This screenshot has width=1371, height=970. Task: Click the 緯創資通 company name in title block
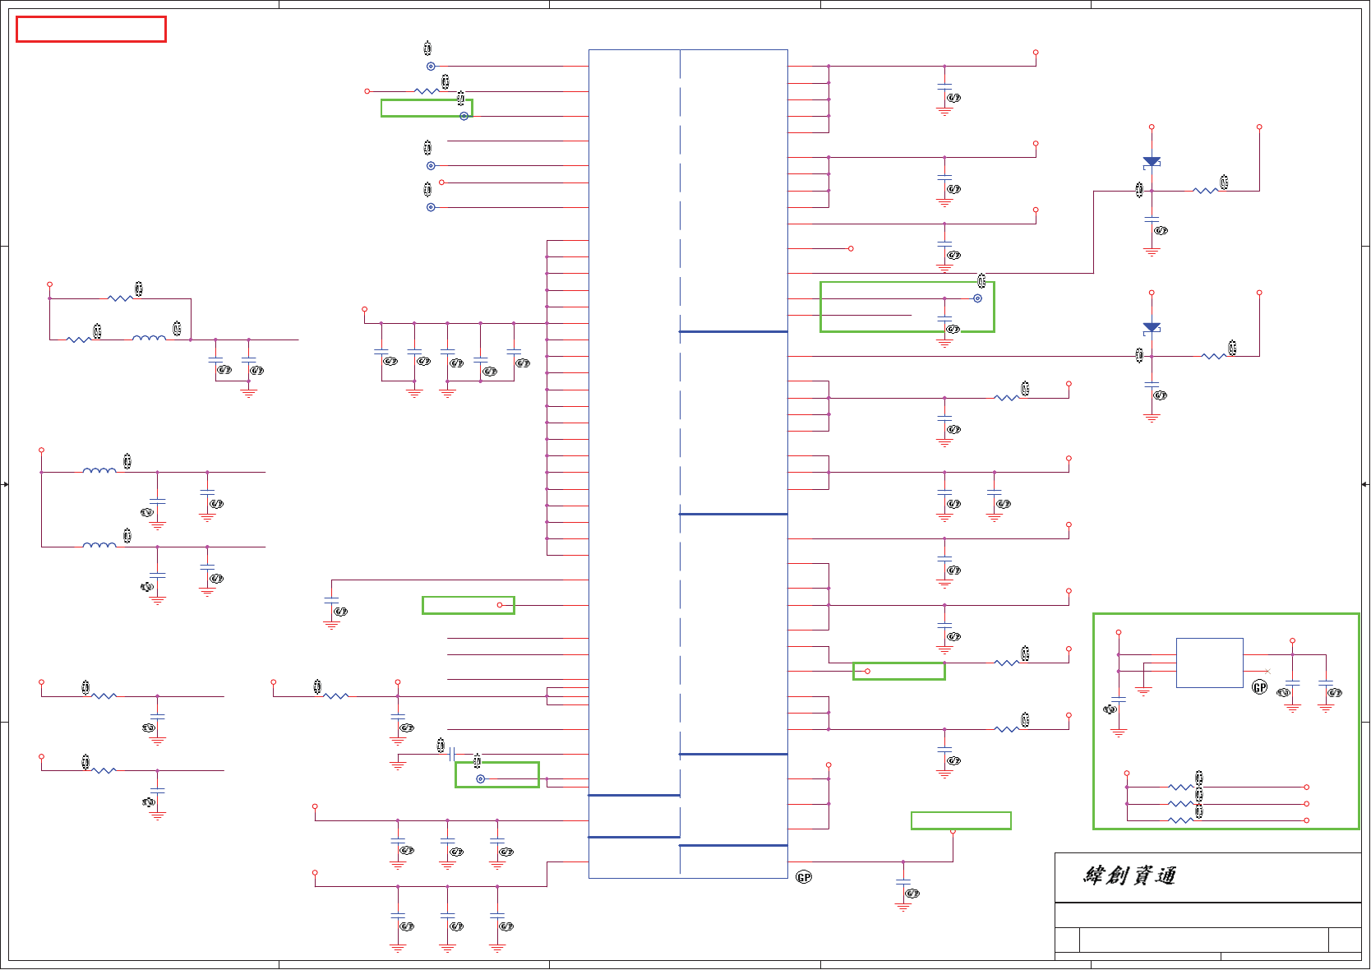click(1129, 875)
